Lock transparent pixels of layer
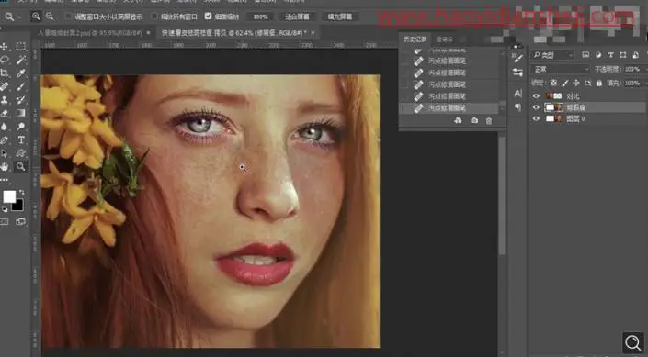 (x=553, y=84)
